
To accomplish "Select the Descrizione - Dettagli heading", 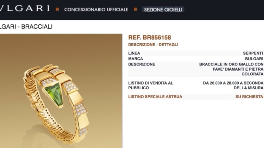I will tap(153, 45).
